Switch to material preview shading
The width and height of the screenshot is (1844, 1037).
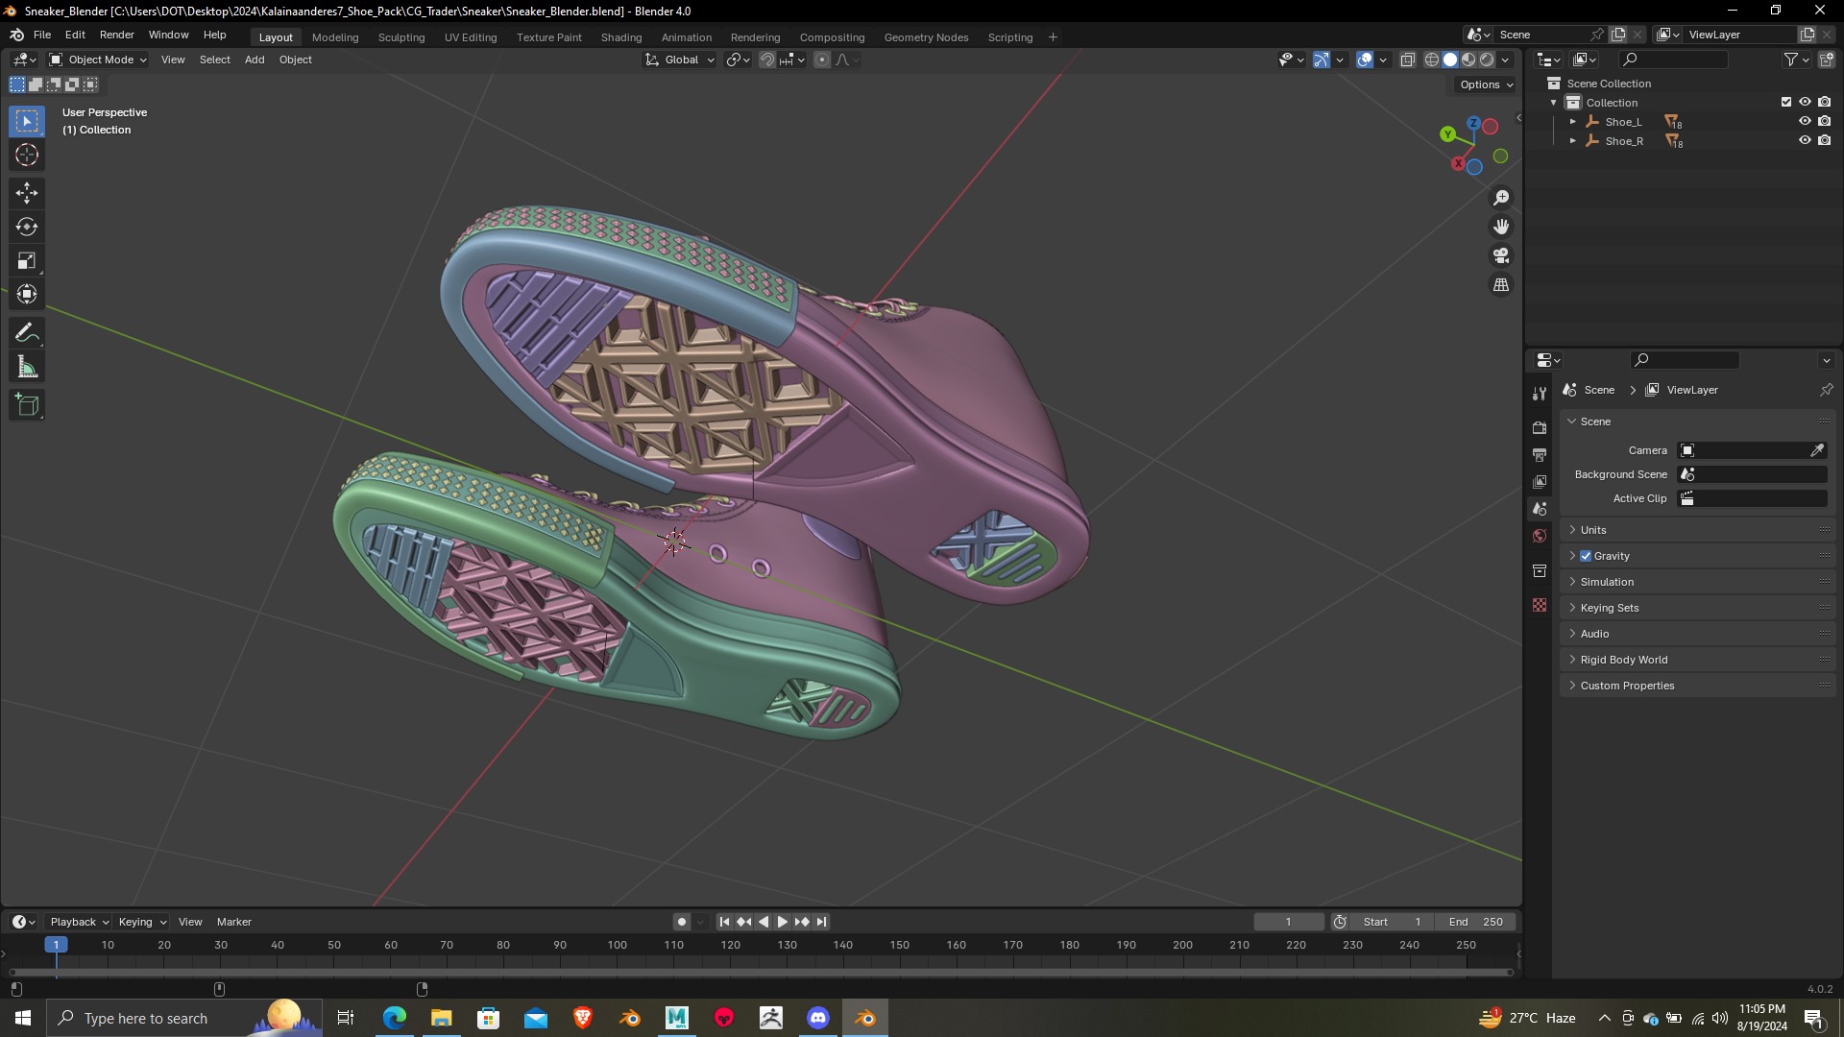tap(1468, 60)
